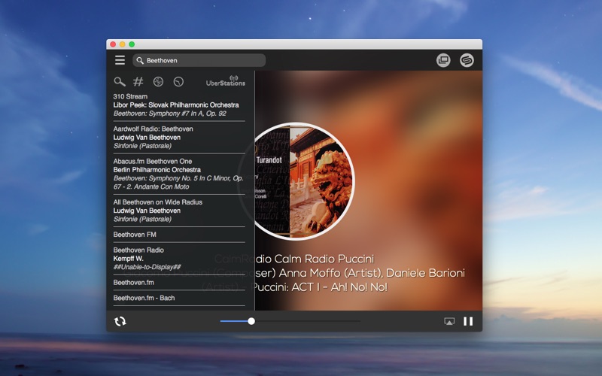
Task: Click Puccini: ACT I track title
Action: pyautogui.click(x=319, y=287)
